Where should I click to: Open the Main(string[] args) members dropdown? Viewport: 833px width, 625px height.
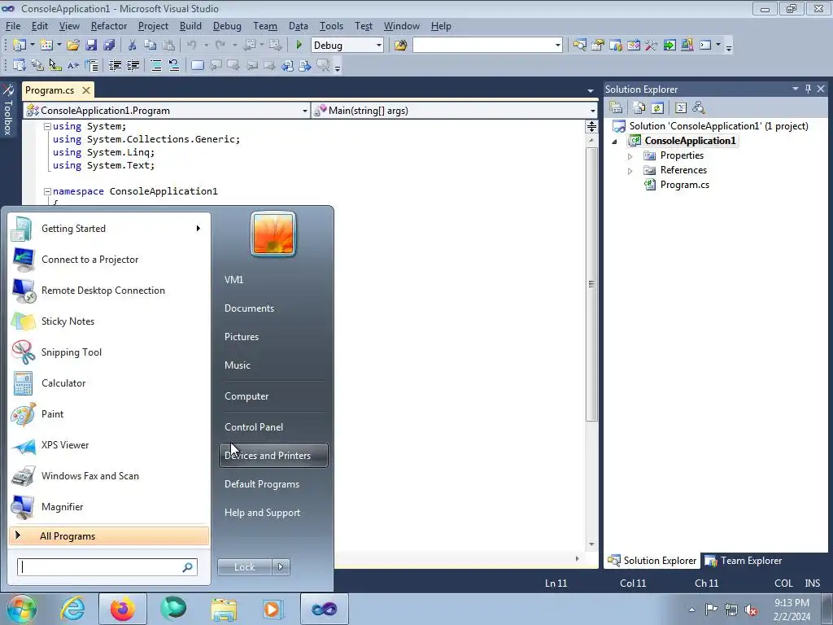(x=592, y=111)
